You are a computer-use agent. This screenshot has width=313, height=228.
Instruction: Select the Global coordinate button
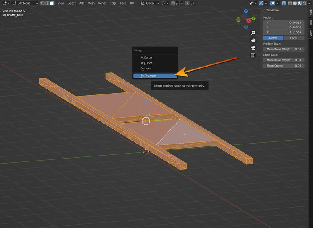[x=273, y=38]
